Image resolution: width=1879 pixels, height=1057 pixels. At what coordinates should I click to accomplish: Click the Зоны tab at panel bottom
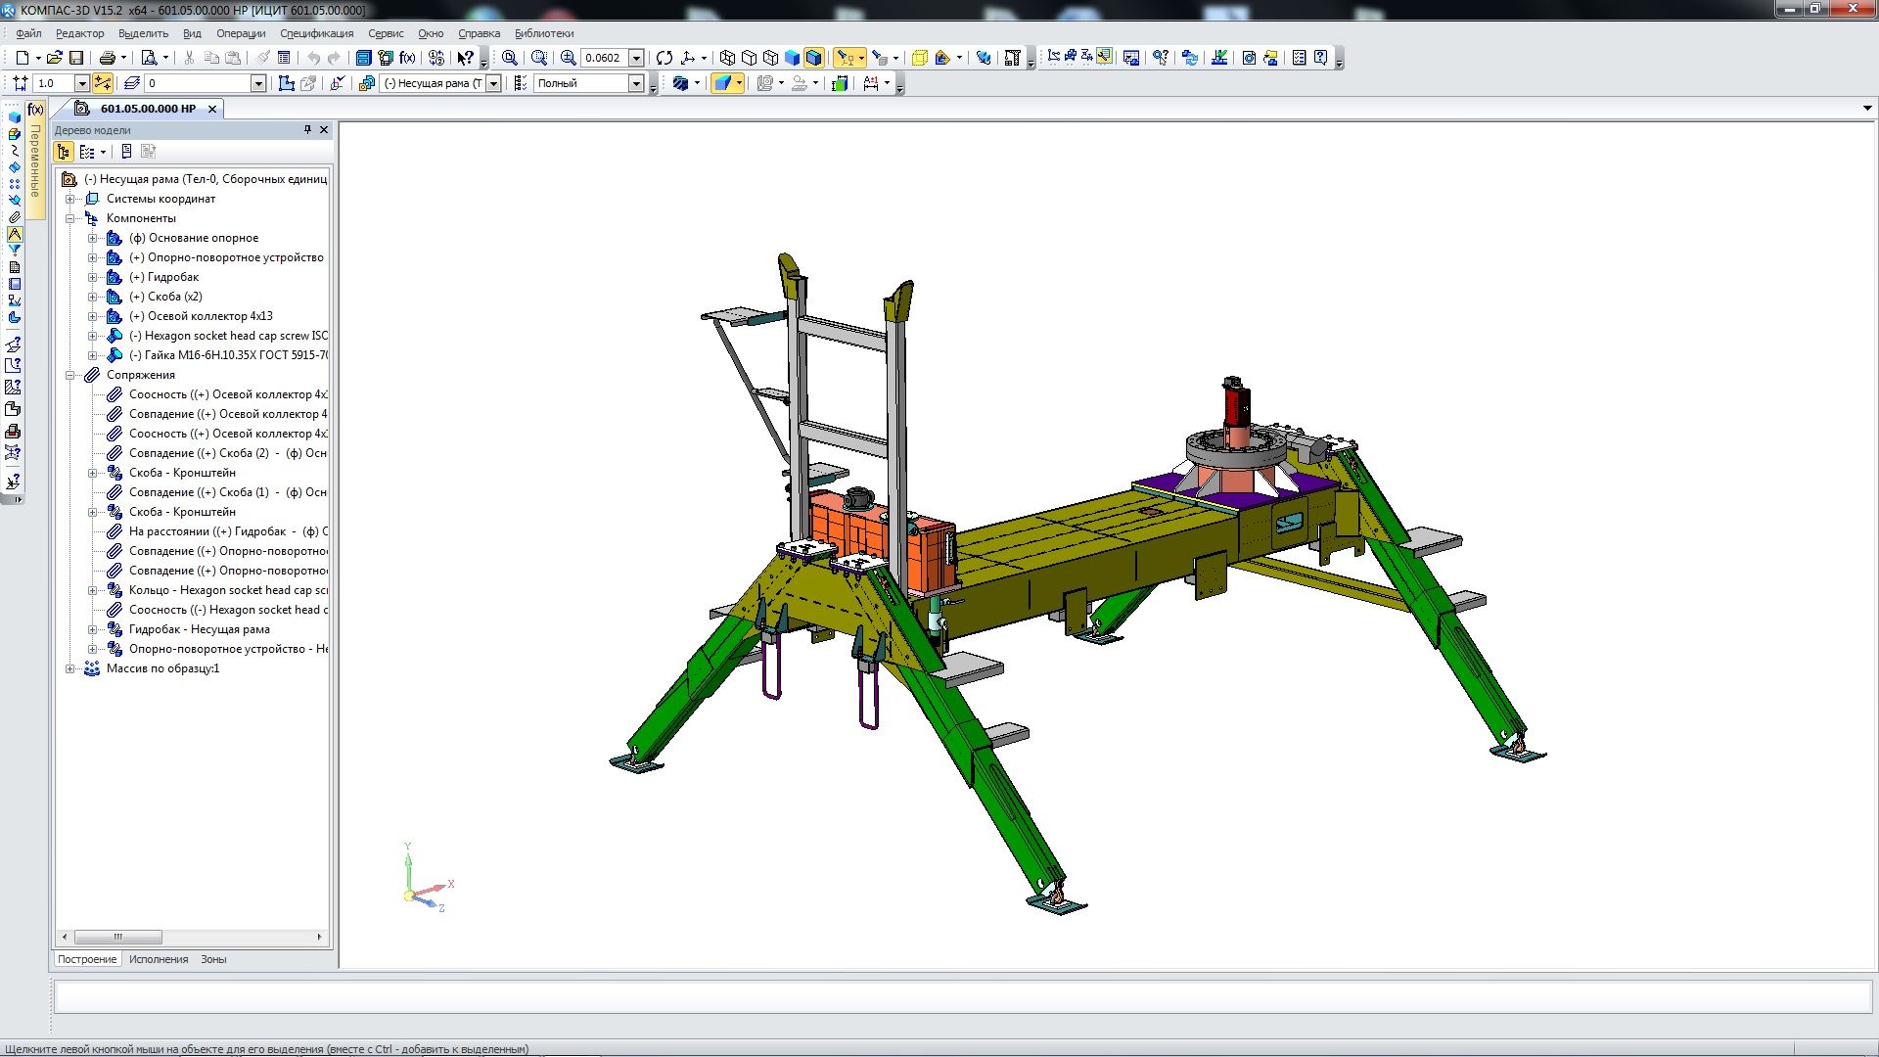(213, 959)
